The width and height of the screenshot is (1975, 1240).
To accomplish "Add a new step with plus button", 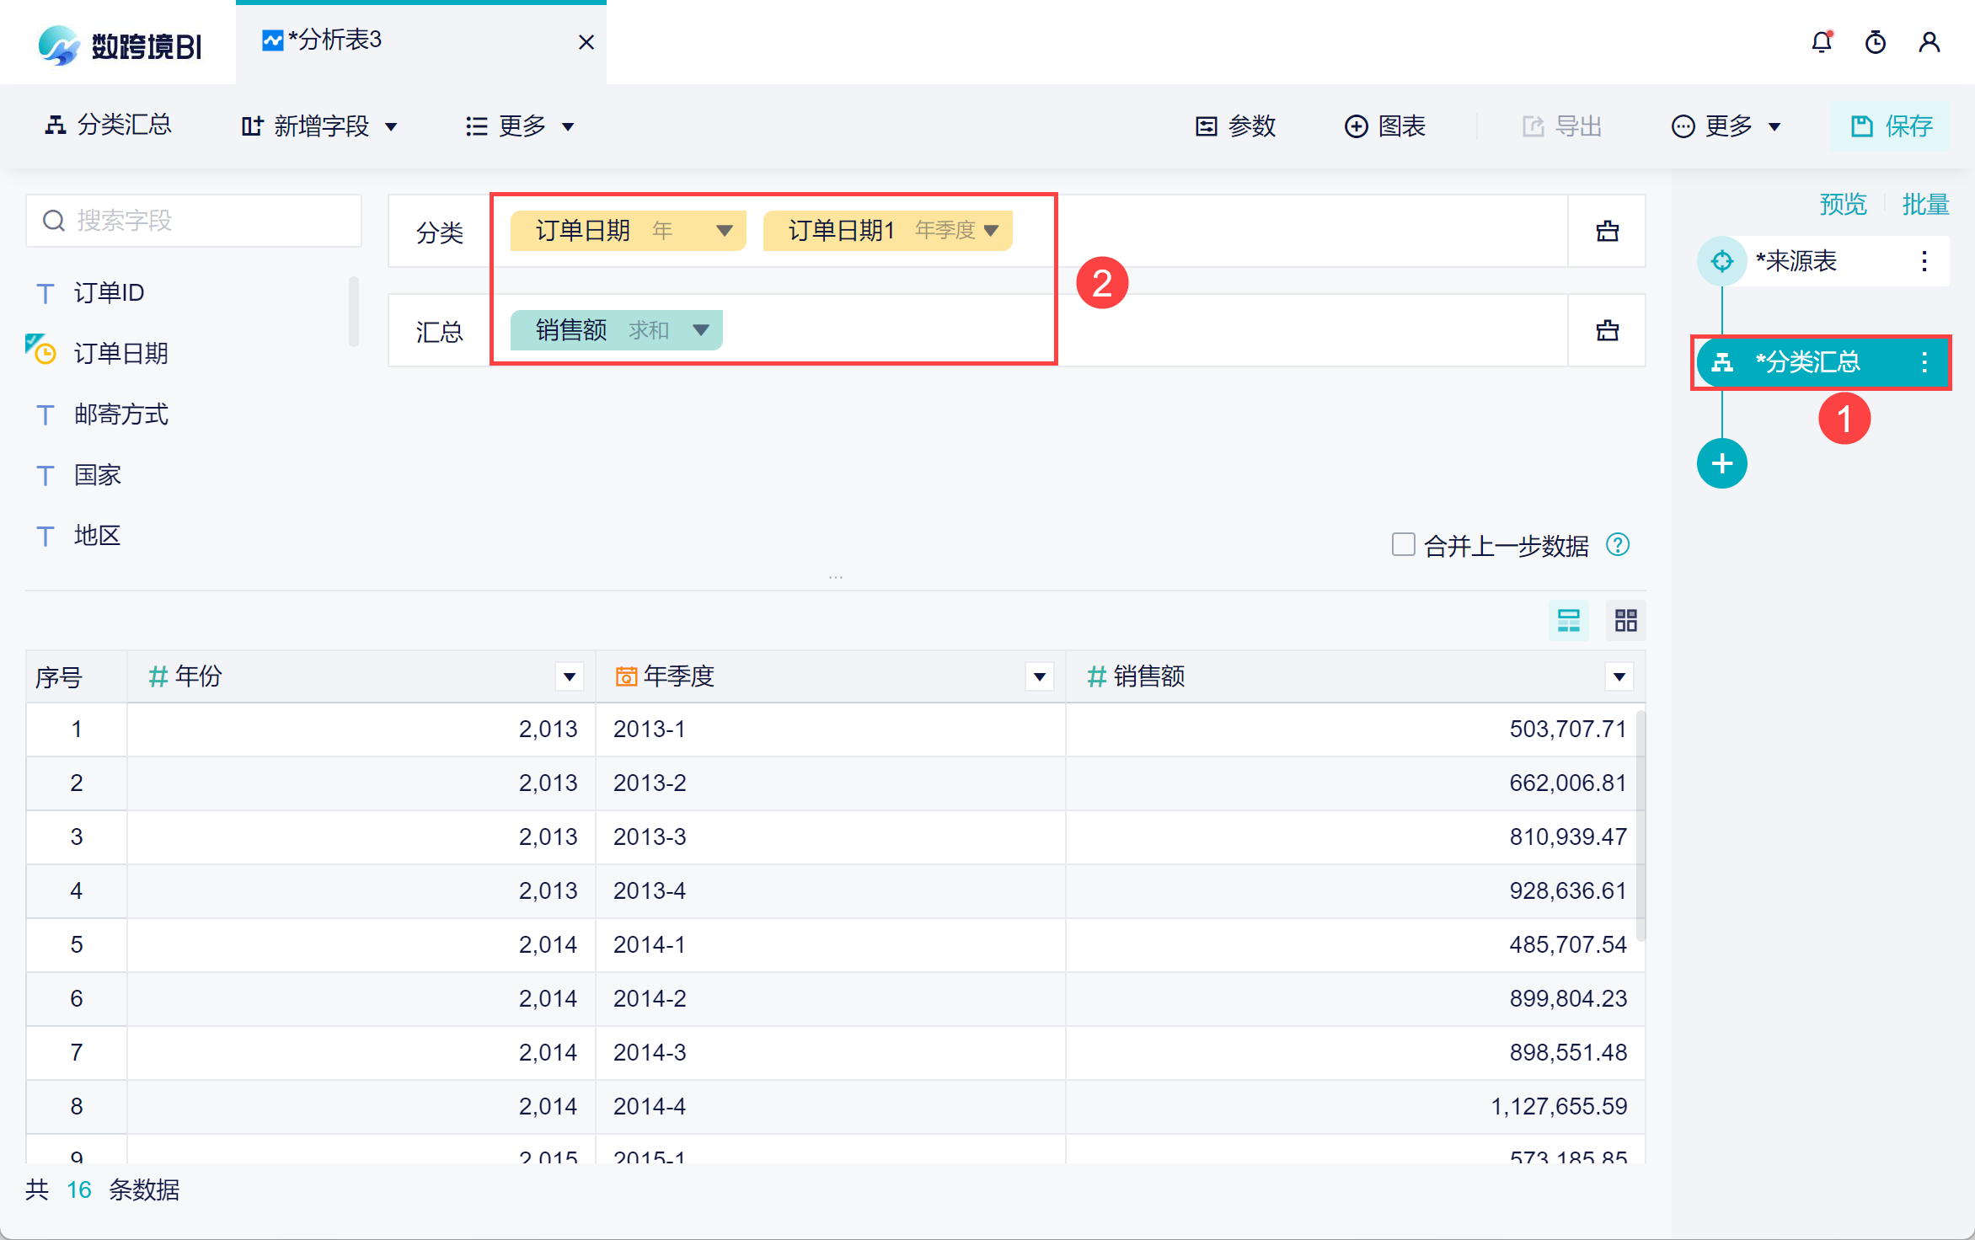I will pyautogui.click(x=1721, y=463).
